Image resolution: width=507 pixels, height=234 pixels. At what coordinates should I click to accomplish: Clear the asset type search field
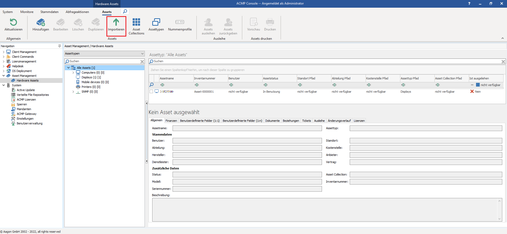tap(142, 61)
